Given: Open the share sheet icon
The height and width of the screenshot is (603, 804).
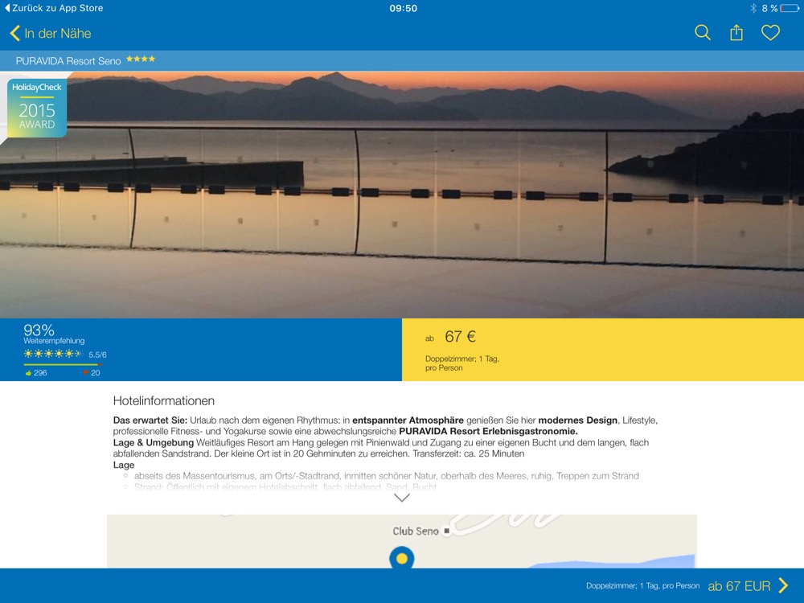Looking at the screenshot, I should tap(736, 33).
